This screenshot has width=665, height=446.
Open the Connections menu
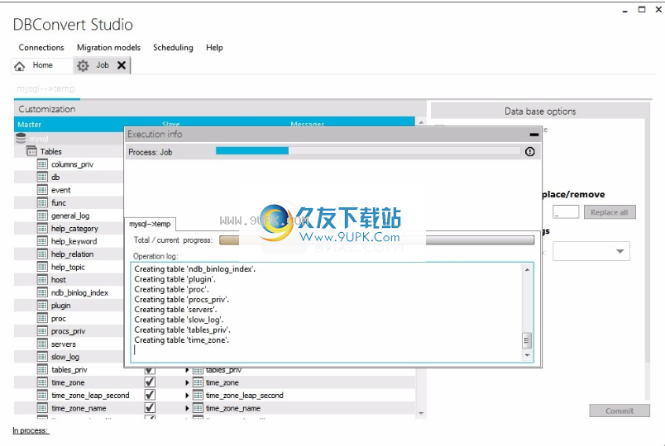(x=41, y=47)
